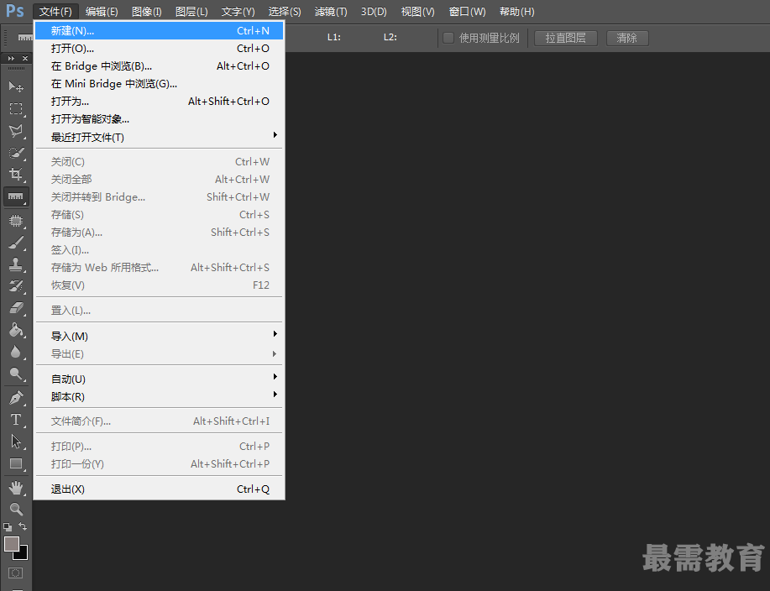
Task: Close the open 文件(F) menu
Action: click(x=55, y=11)
